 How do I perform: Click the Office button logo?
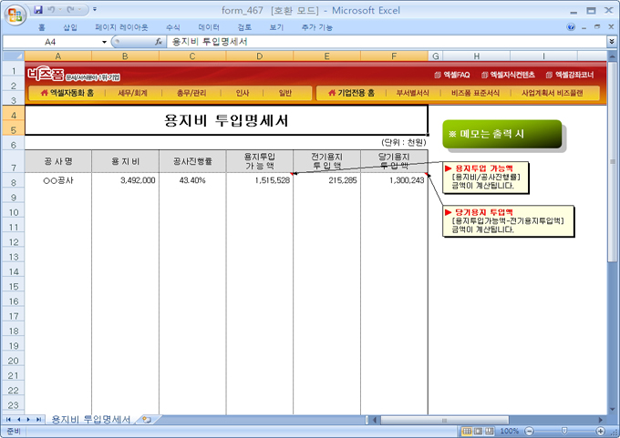pyautogui.click(x=15, y=15)
